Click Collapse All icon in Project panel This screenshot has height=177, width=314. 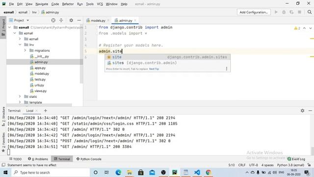click(x=61, y=20)
